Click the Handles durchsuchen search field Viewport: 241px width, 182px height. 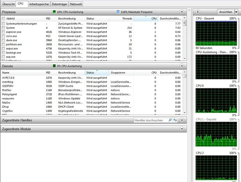click(151, 120)
